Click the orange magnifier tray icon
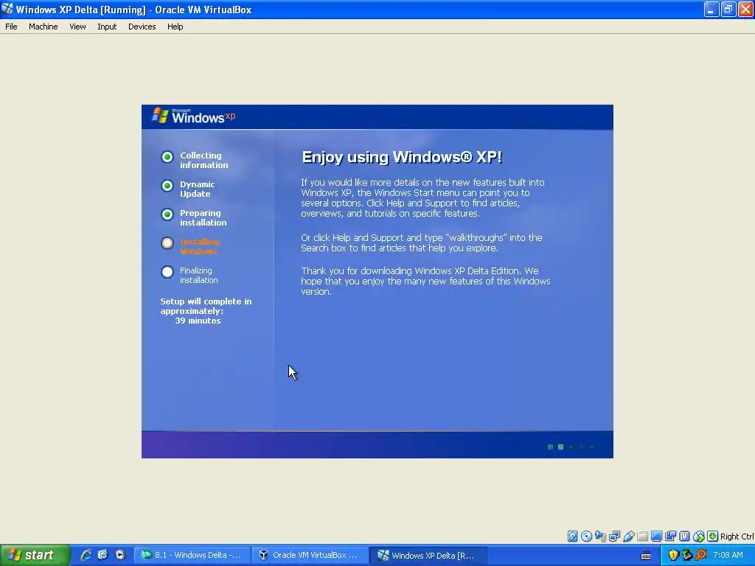755x566 pixels. [x=700, y=555]
